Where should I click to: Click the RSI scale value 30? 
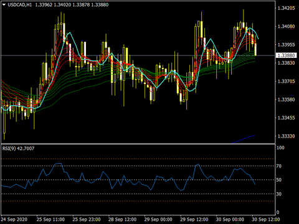click(279, 194)
